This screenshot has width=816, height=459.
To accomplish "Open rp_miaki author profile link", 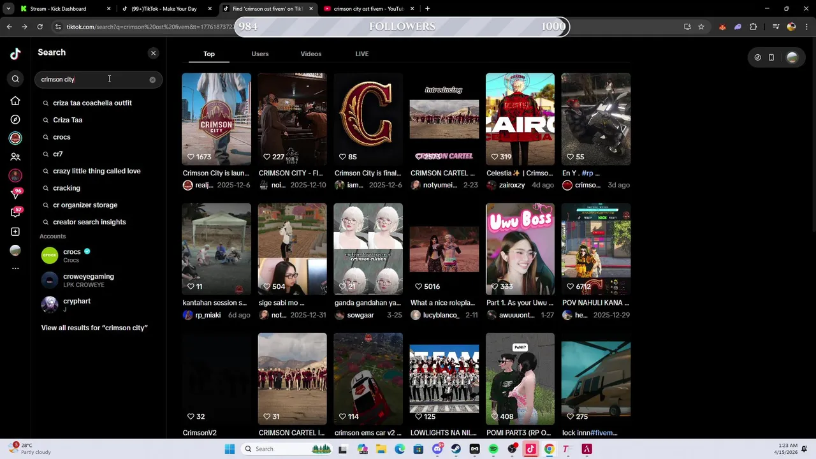I will coord(208,315).
